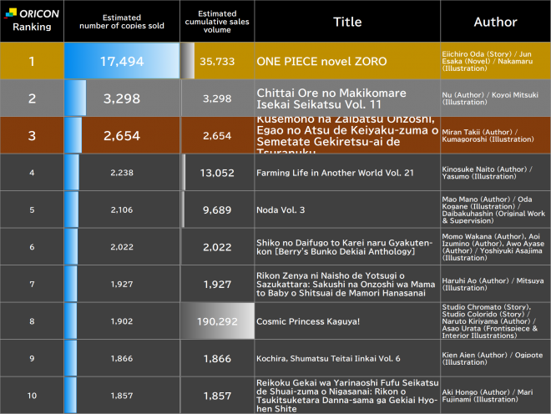Click rank number 6 cell
Viewport: 551px width, 414px height.
[32, 247]
